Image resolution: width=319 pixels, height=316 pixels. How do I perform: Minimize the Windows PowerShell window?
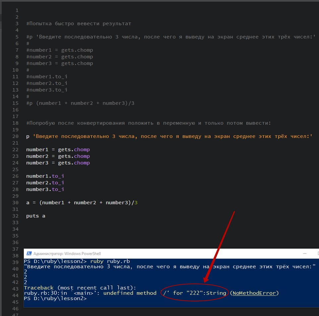304,253
